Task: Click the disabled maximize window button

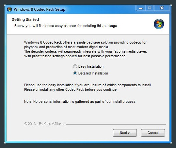Action: point(150,8)
